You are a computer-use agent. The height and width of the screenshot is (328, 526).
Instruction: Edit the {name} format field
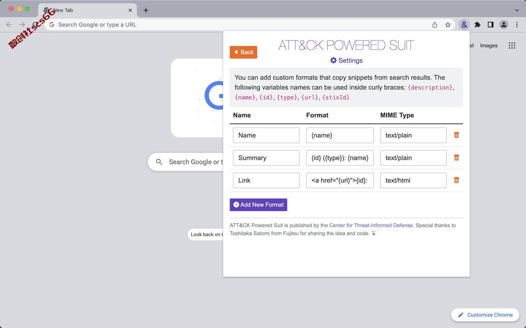point(340,135)
